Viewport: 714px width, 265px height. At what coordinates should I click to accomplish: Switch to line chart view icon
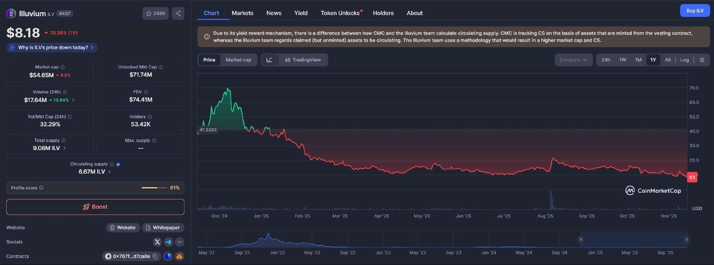click(x=270, y=60)
